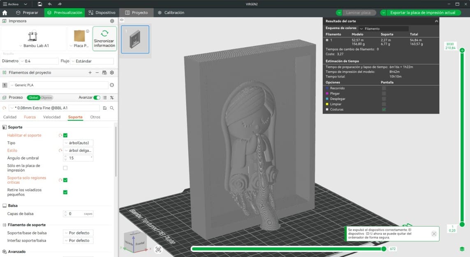Click Sincronizar información button

pos(104,39)
